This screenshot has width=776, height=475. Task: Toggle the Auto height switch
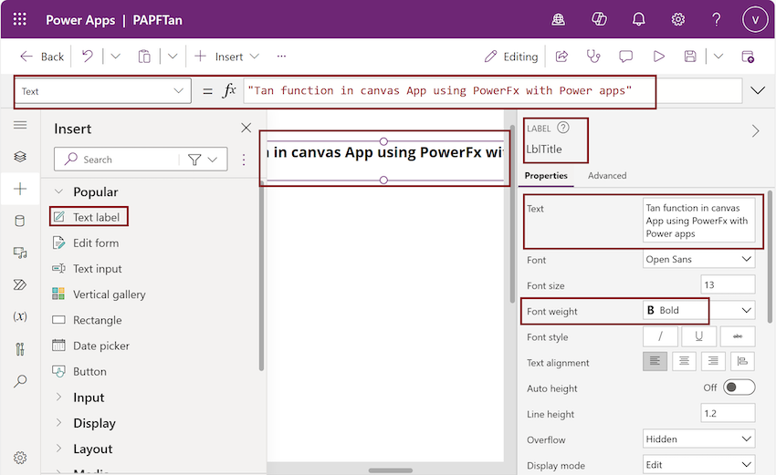tap(739, 387)
